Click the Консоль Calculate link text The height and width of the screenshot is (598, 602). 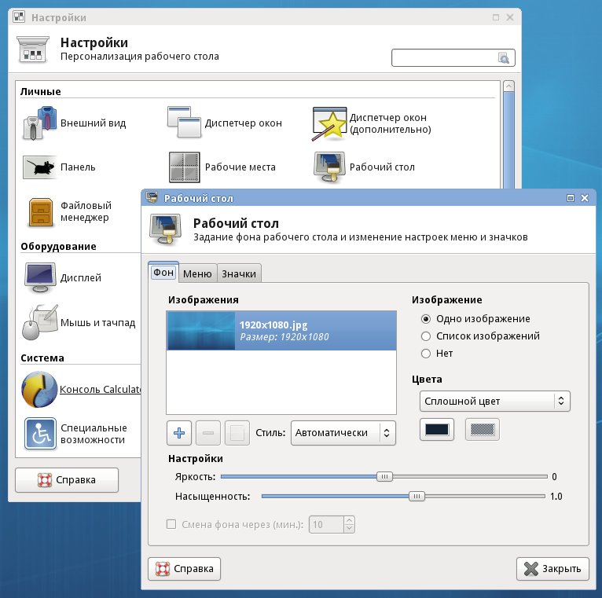(x=101, y=389)
